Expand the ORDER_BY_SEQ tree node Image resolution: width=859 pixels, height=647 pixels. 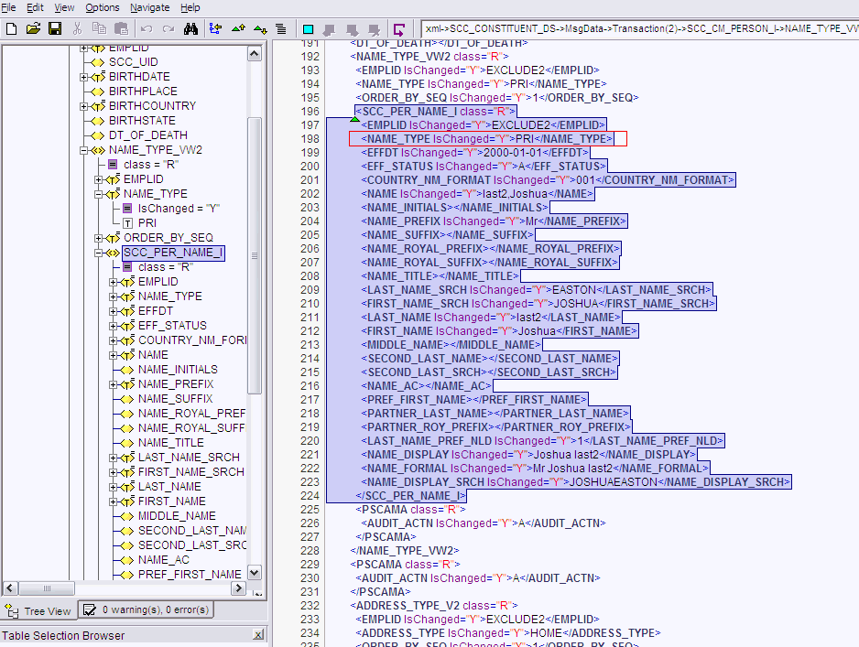99,238
